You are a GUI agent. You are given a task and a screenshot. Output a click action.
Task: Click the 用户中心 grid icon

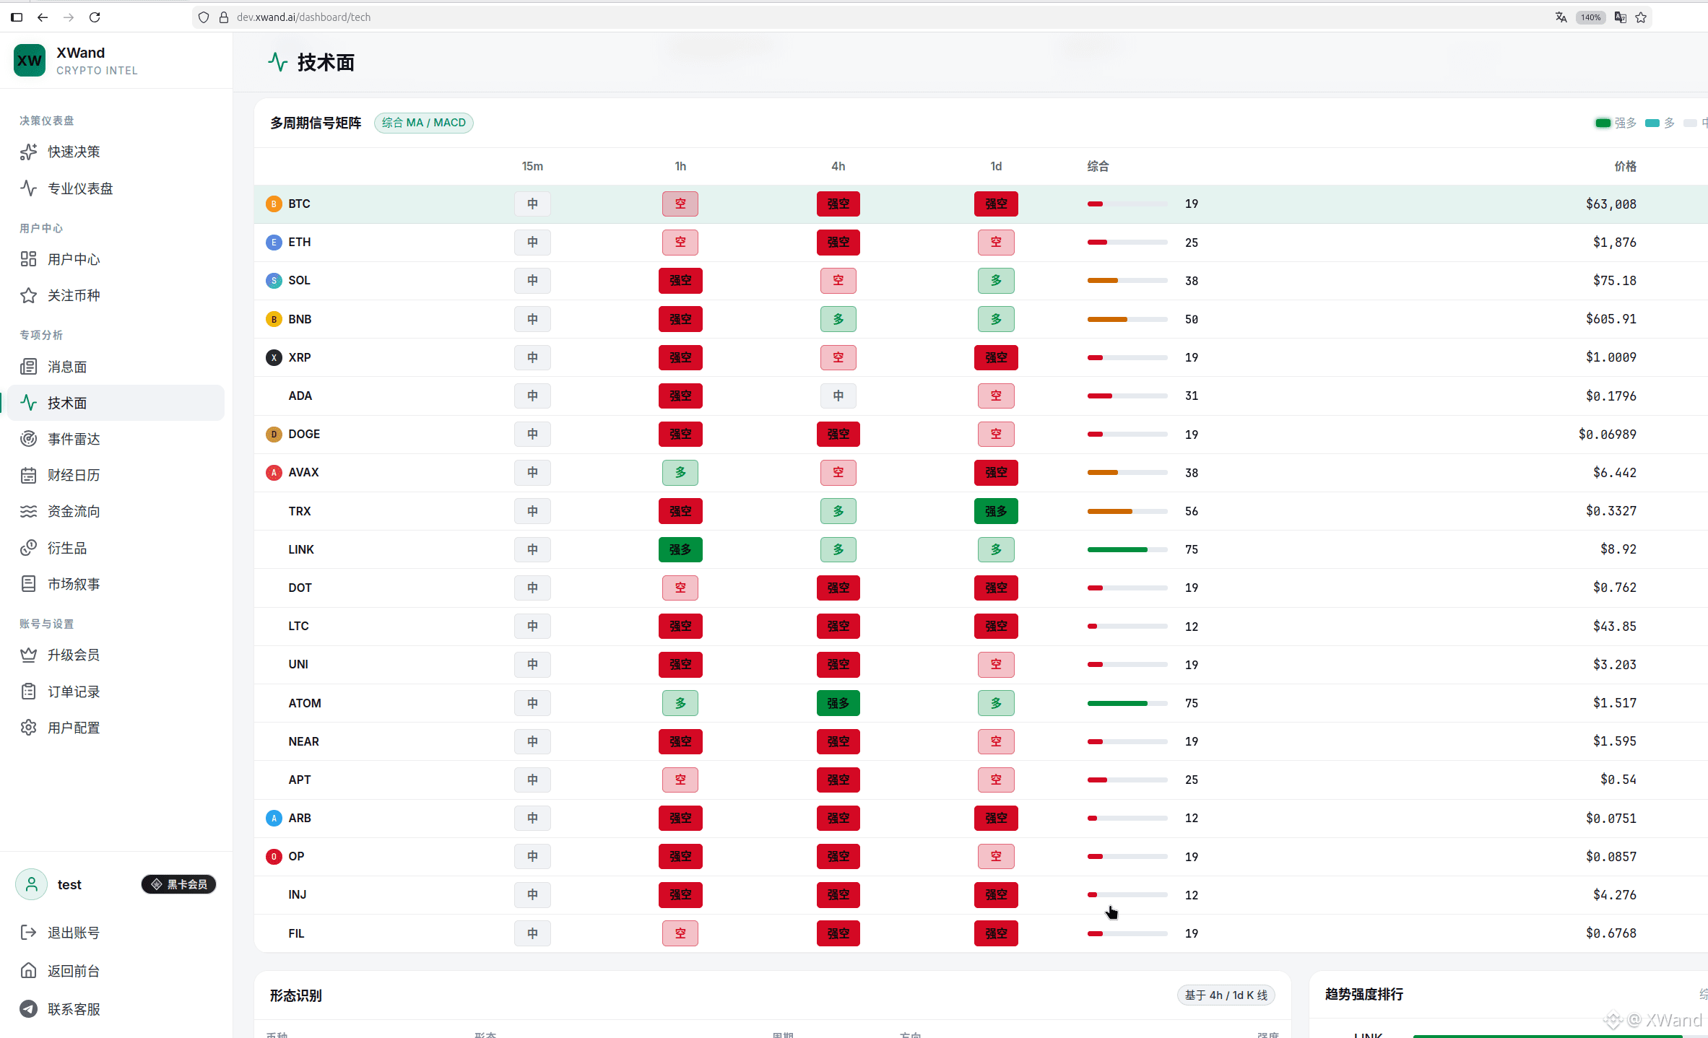click(28, 259)
